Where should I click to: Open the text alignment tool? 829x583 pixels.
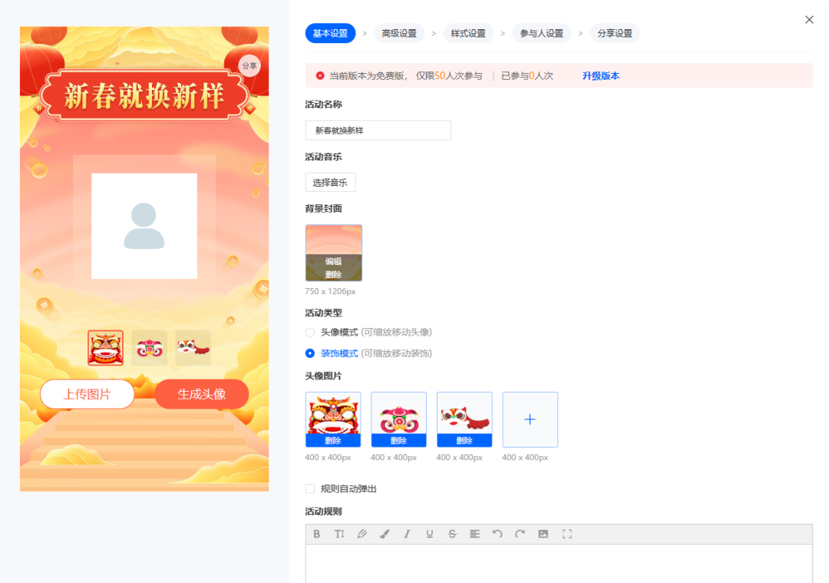[475, 534]
